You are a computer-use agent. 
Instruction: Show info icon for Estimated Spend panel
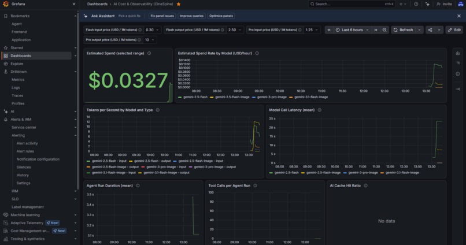[149, 54]
